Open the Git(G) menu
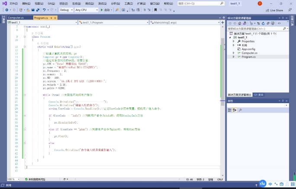 pyautogui.click(x=51, y=3)
